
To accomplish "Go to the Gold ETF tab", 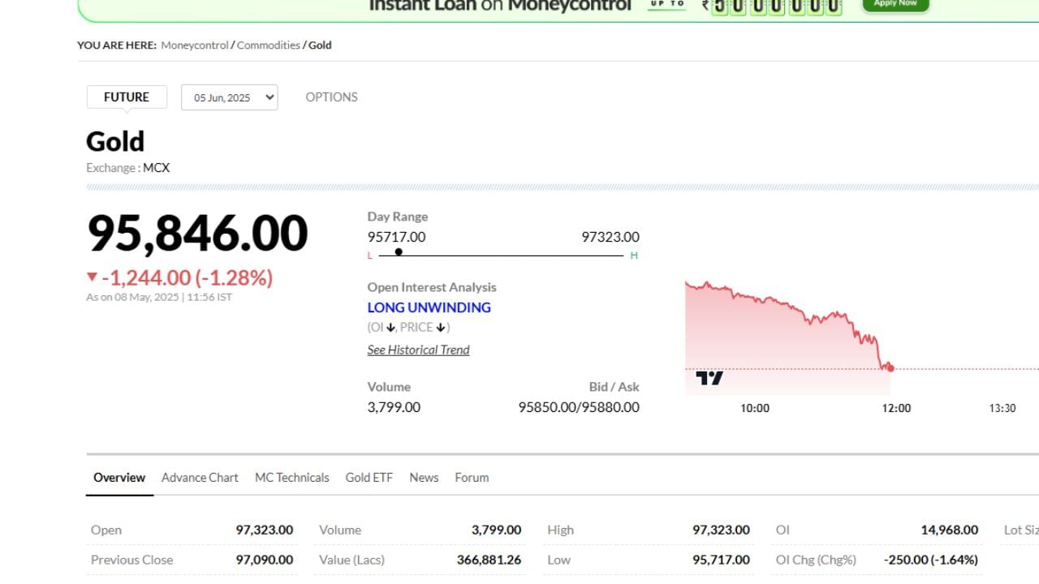I will [369, 477].
